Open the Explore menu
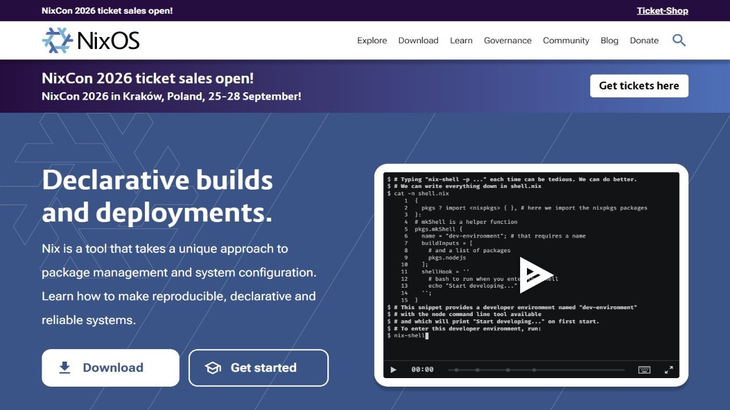Image resolution: width=730 pixels, height=410 pixels. pos(372,40)
